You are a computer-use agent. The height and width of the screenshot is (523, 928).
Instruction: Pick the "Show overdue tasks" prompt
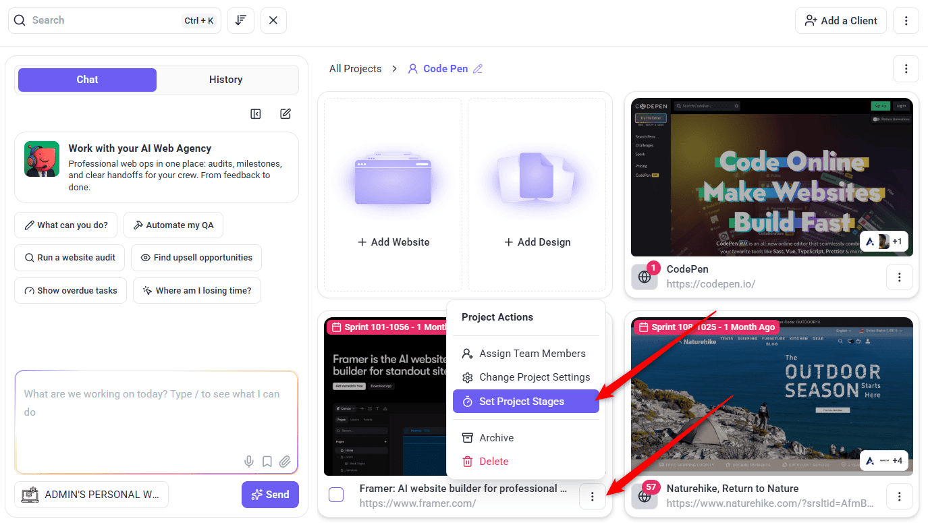[70, 291]
